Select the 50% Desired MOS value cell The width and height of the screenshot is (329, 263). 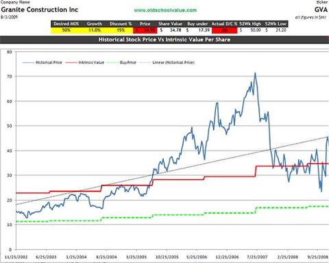click(66, 30)
